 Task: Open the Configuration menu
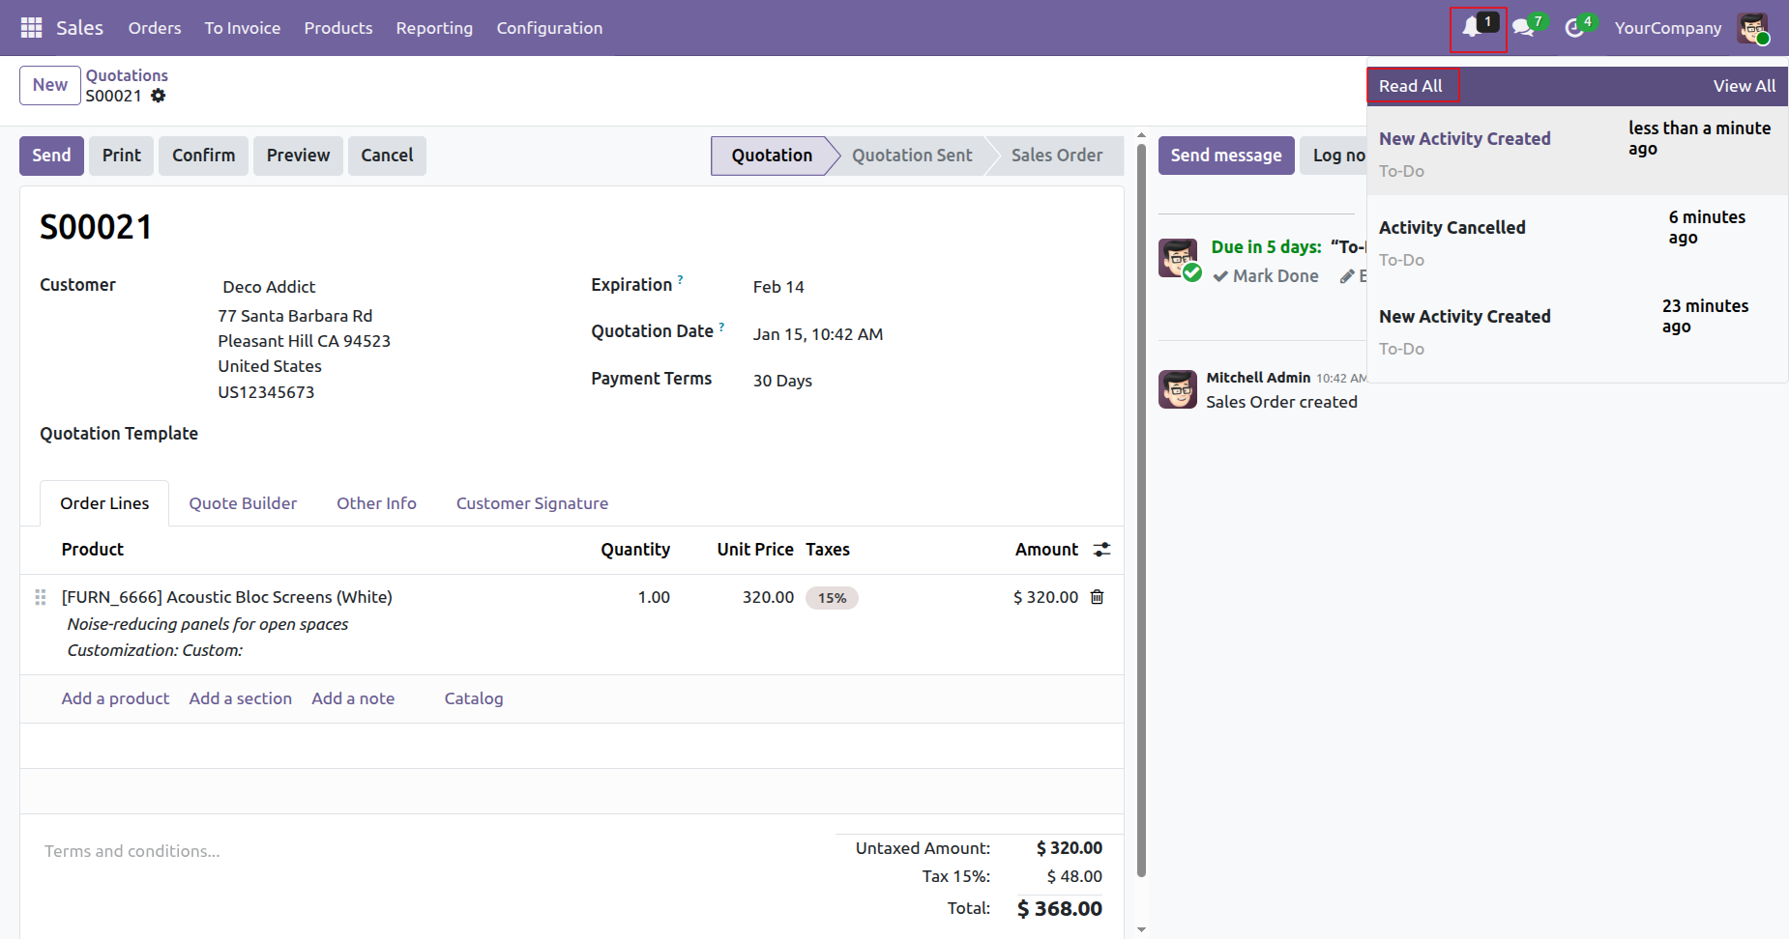point(549,28)
